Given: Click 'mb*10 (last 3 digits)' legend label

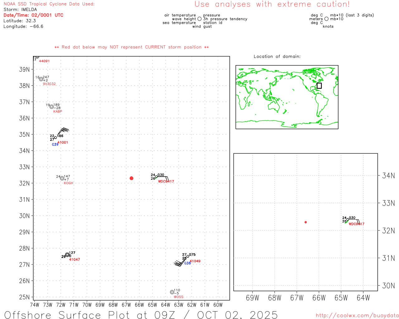Looking at the screenshot, I should click(x=352, y=15).
